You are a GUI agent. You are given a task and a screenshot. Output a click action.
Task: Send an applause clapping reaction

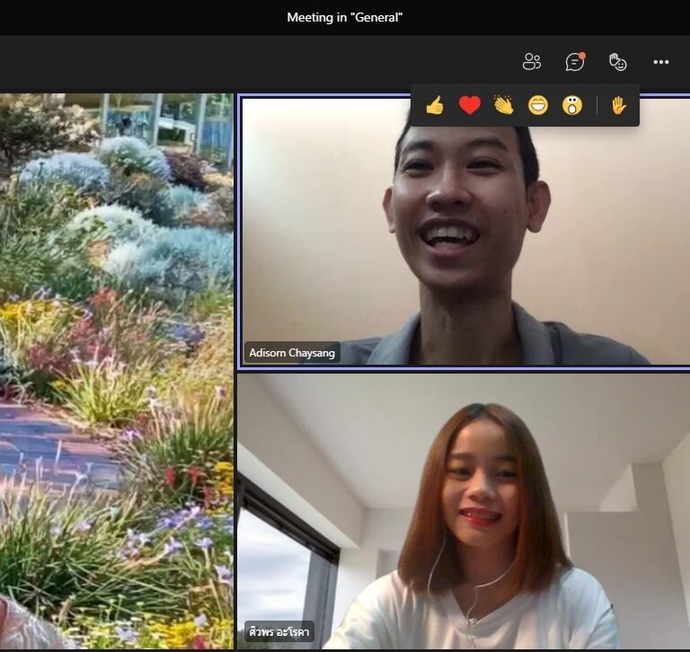coord(504,105)
